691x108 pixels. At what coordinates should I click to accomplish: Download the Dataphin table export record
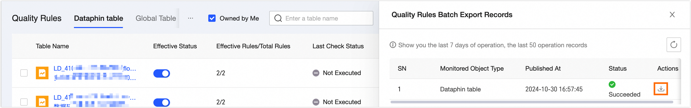pos(661,89)
